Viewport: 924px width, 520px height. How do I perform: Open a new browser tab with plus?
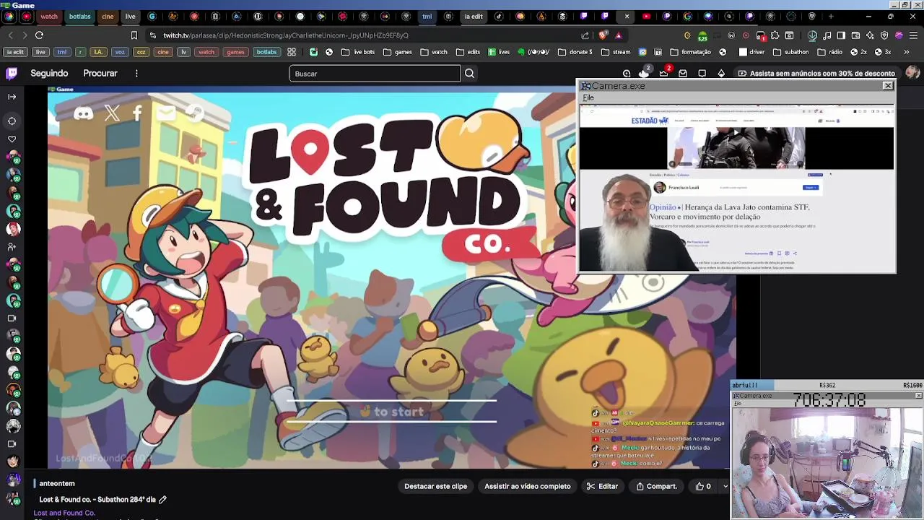click(831, 16)
